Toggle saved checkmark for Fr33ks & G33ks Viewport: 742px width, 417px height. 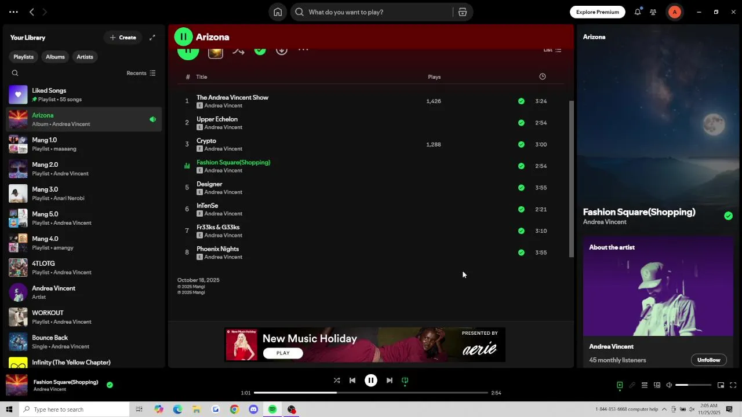(x=521, y=231)
